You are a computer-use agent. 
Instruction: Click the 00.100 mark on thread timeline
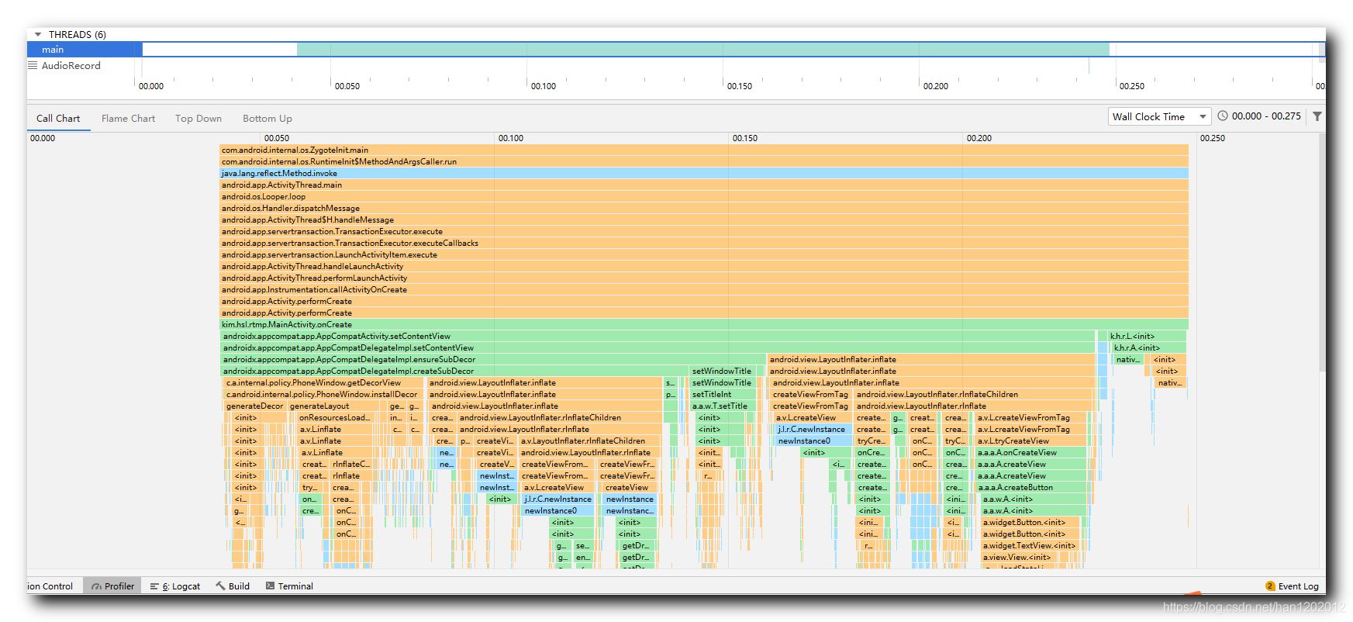(x=543, y=86)
